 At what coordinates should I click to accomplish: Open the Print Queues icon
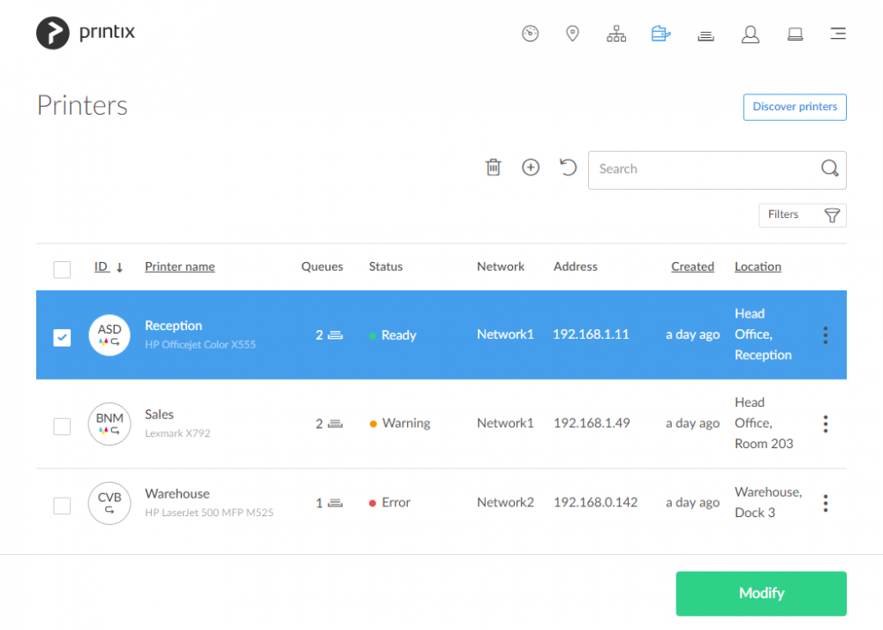(x=706, y=34)
